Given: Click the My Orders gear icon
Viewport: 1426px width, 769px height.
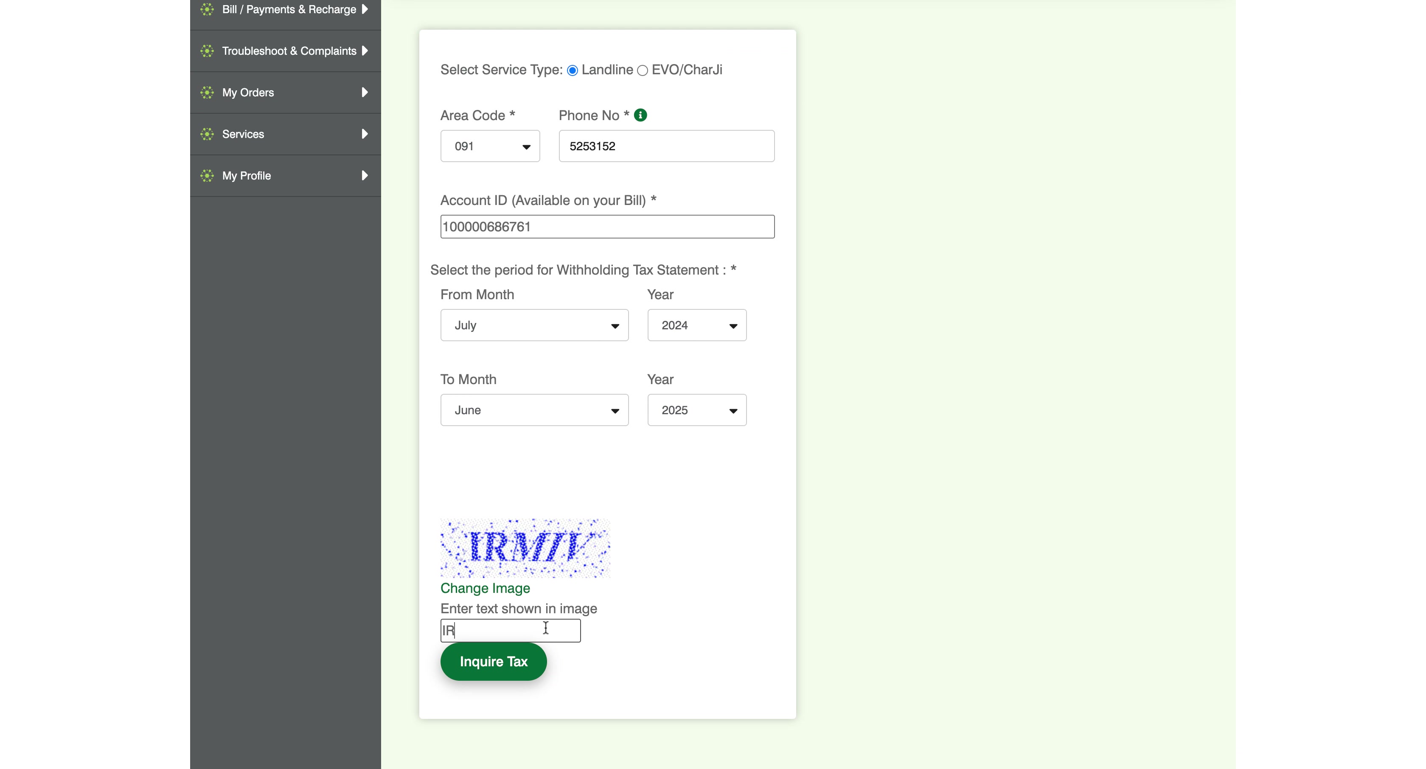Looking at the screenshot, I should pyautogui.click(x=207, y=93).
